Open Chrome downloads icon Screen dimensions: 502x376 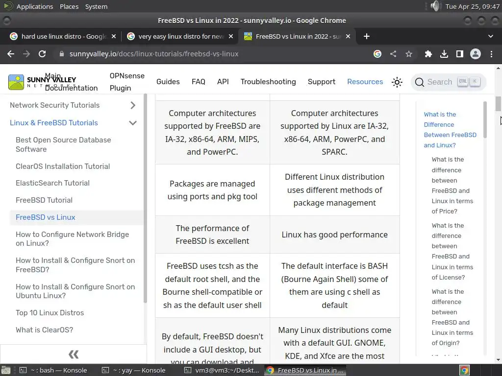tap(444, 54)
